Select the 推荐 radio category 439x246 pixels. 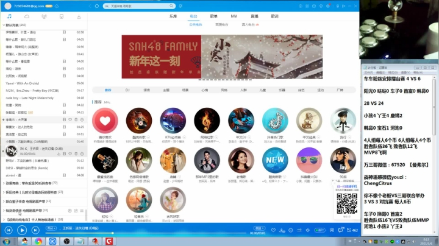(x=108, y=90)
